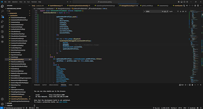This screenshot has height=109, width=203.
Task: Split the terminal panel
Action: [190, 85]
